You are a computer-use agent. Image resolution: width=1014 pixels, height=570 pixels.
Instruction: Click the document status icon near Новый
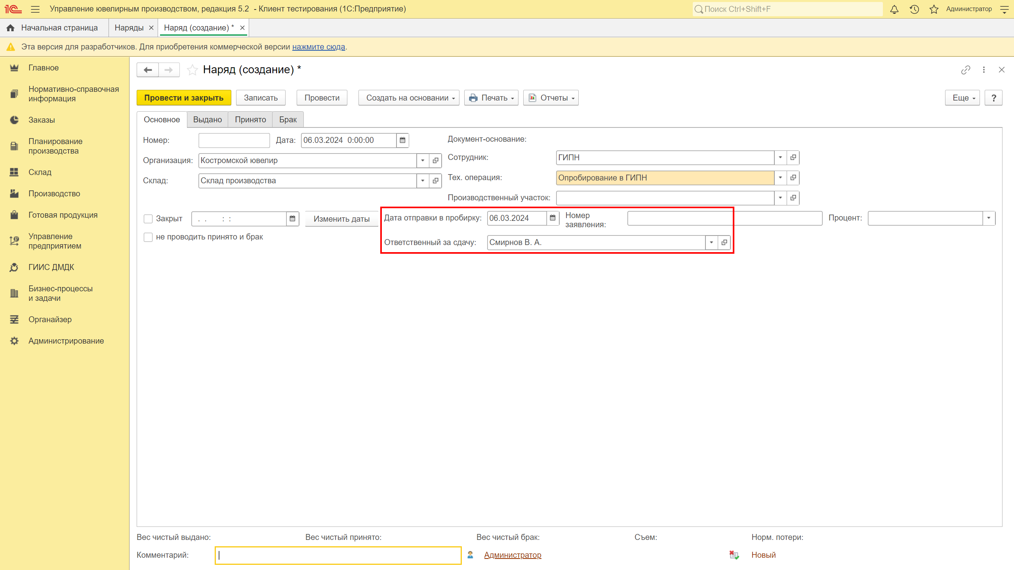coord(734,555)
